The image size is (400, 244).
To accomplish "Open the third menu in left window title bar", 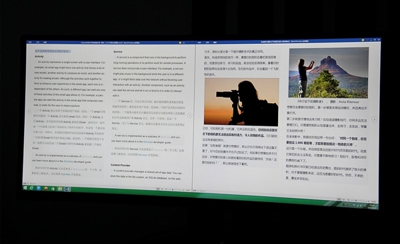I will [45, 42].
